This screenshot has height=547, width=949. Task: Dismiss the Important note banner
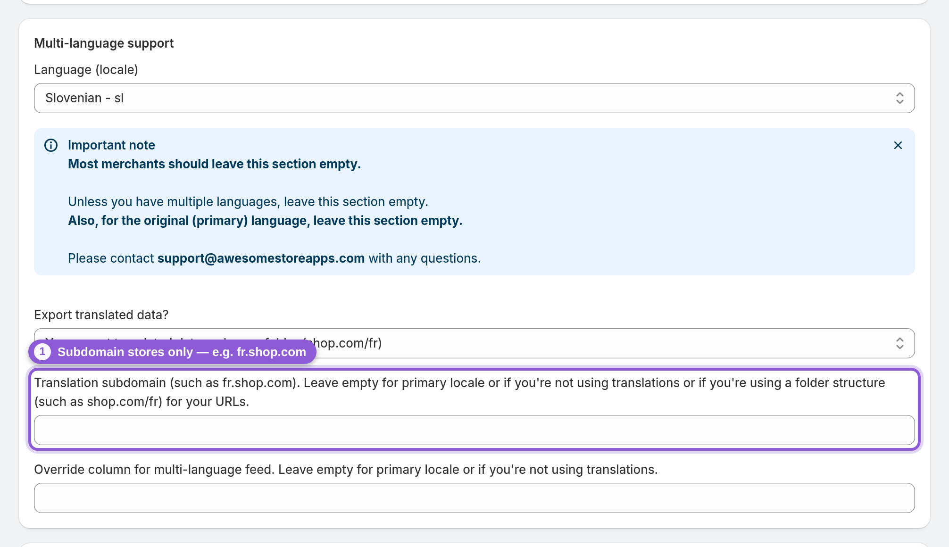pyautogui.click(x=898, y=145)
